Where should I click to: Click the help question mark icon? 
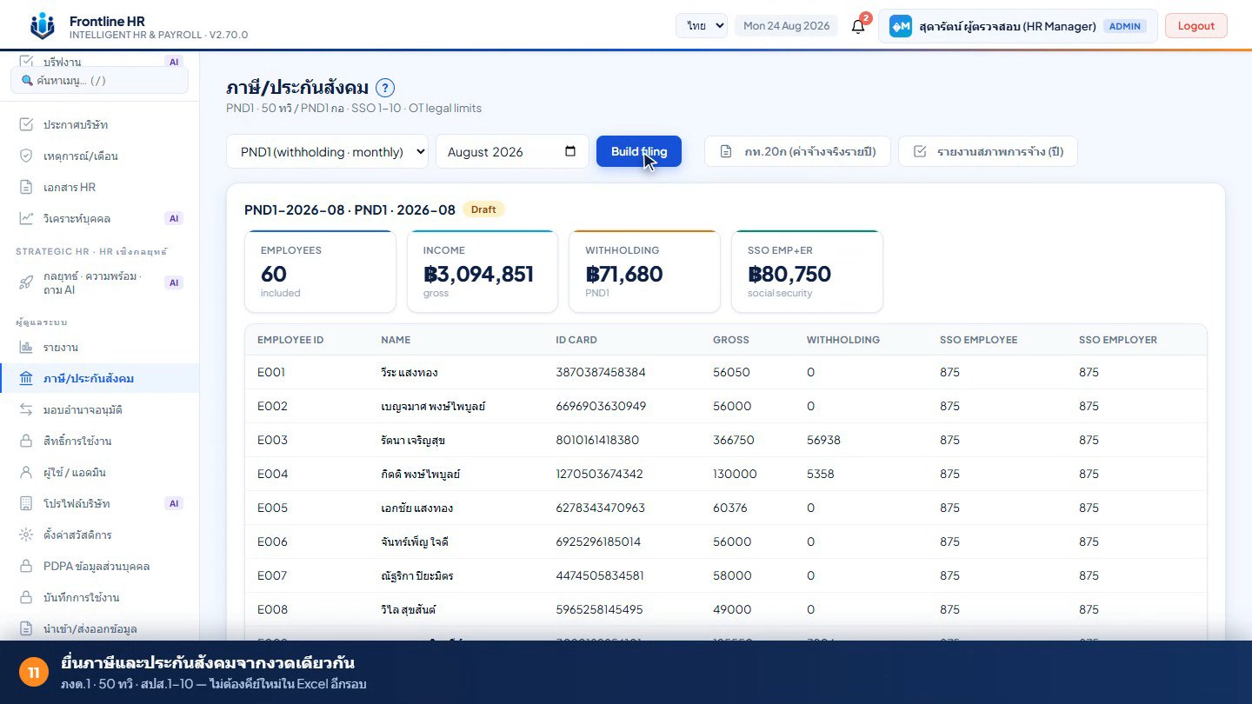[x=385, y=88]
